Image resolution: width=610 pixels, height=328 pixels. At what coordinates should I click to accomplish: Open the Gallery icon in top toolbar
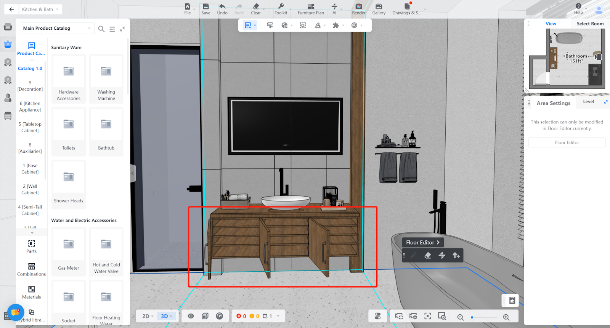pos(379,7)
